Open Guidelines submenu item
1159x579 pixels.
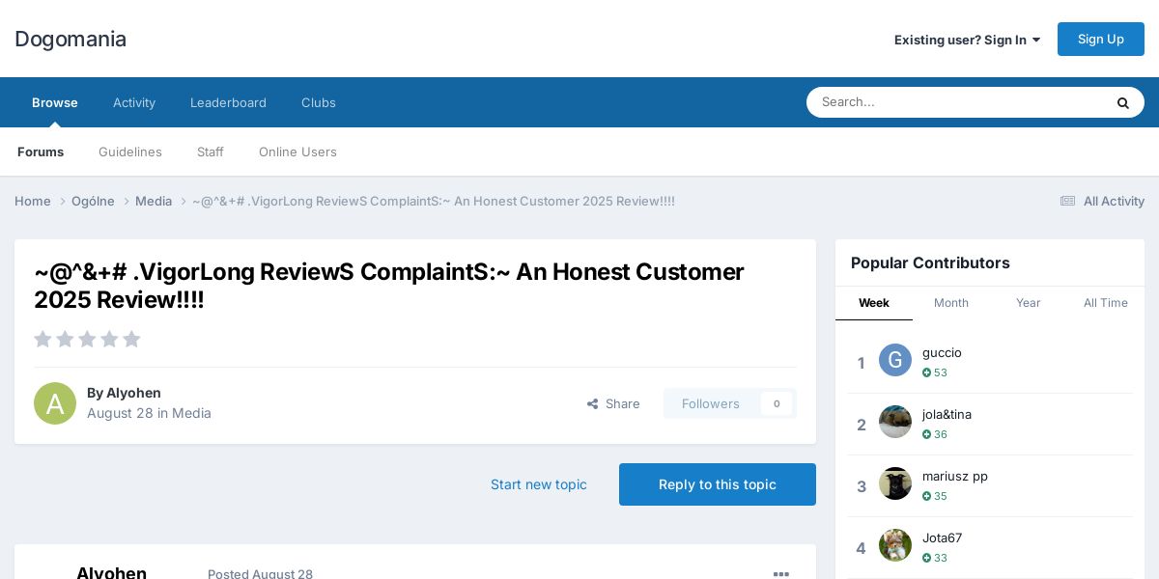click(x=130, y=152)
